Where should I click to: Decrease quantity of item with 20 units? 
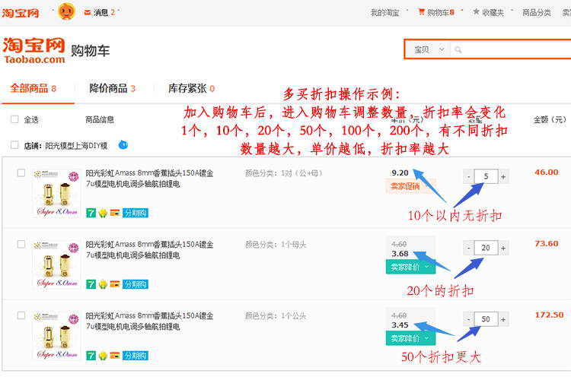[468, 248]
